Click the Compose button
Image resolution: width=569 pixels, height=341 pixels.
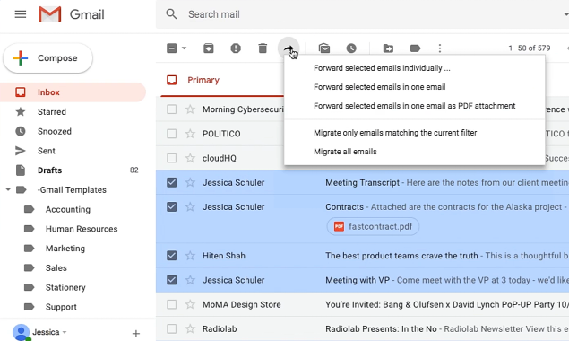point(47,58)
